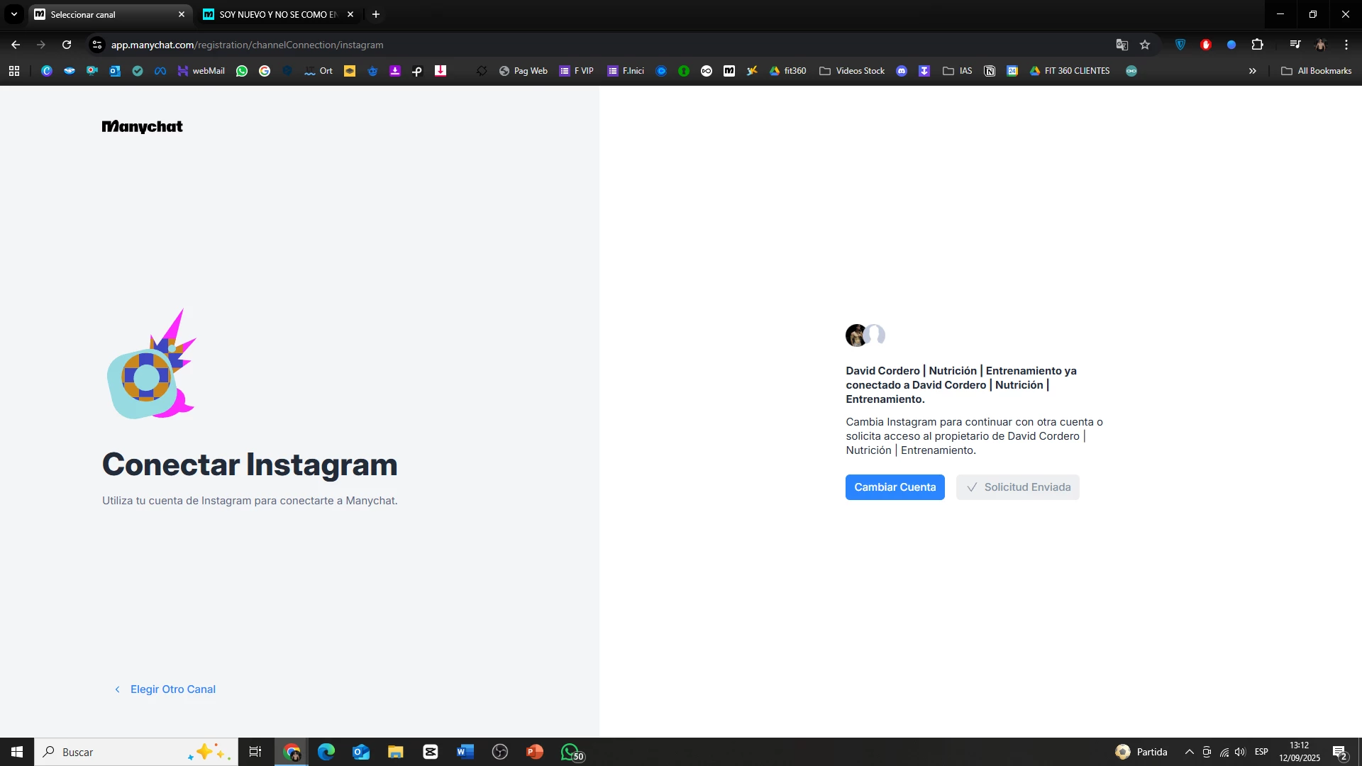Open the Manychat bookmark icon

click(x=729, y=71)
